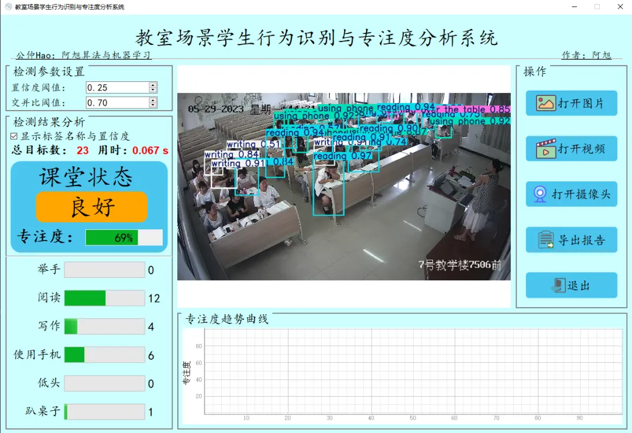Click the 公仲Hao: 阿旭算法与机器学习 text
Screen dimensions: 632x433
click(84, 55)
